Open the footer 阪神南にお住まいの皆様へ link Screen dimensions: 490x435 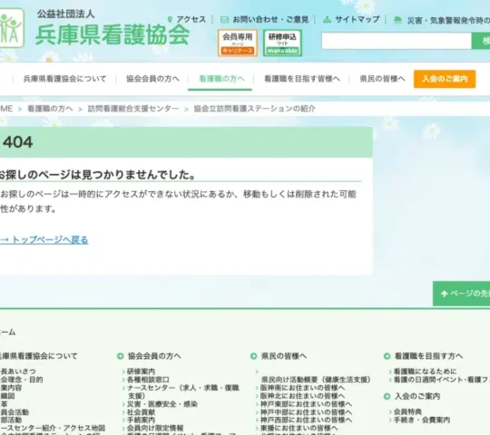coord(302,388)
